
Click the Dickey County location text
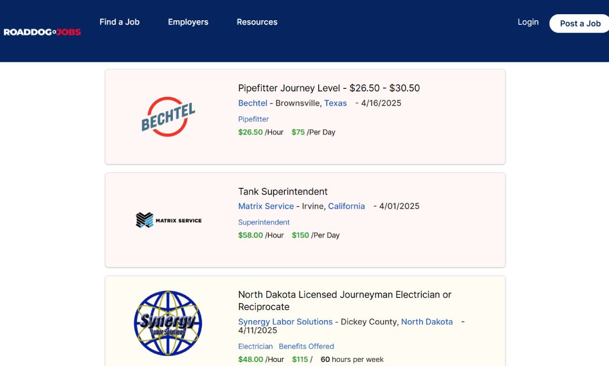[x=368, y=322]
